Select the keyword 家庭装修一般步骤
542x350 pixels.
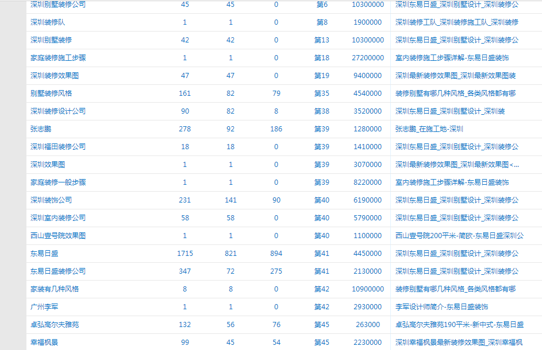(x=58, y=182)
